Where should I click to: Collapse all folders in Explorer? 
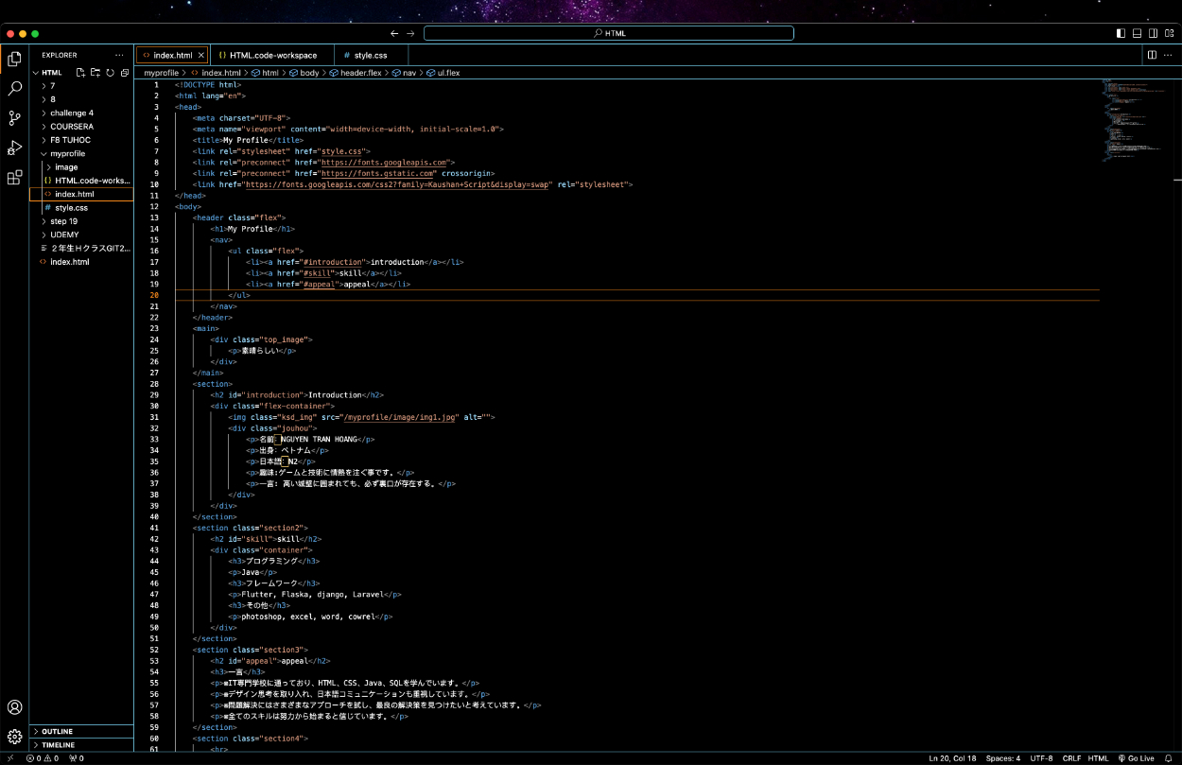(x=125, y=73)
